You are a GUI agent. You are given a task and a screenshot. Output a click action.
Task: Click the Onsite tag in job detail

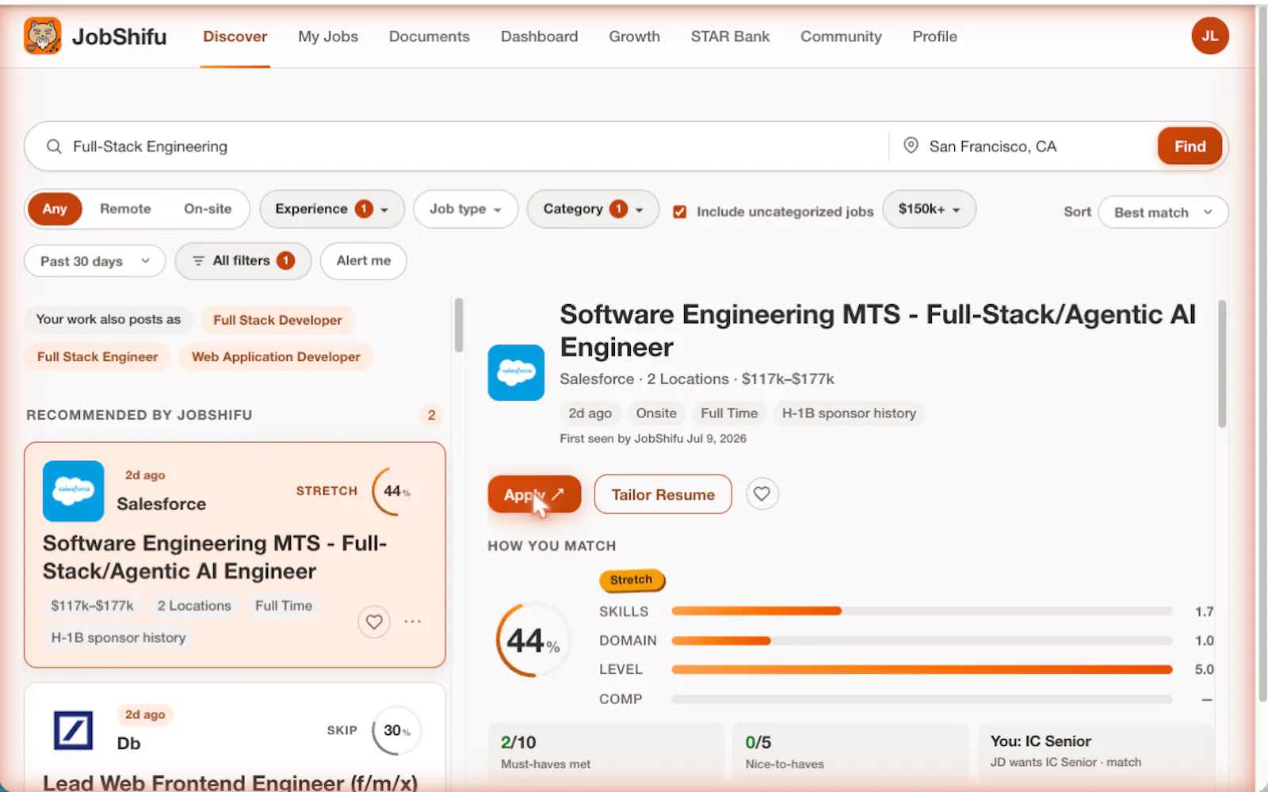(x=656, y=413)
